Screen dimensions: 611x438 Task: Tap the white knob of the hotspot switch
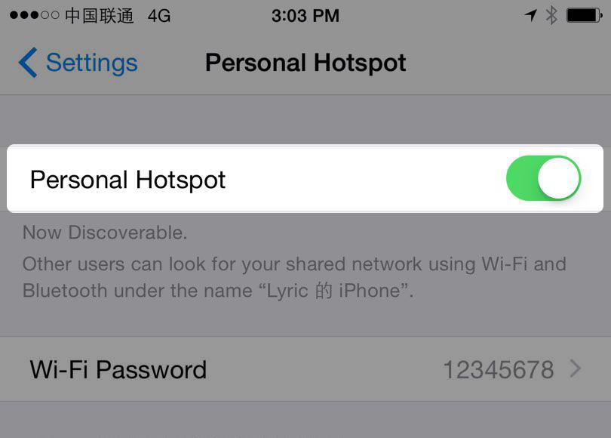coord(559,178)
